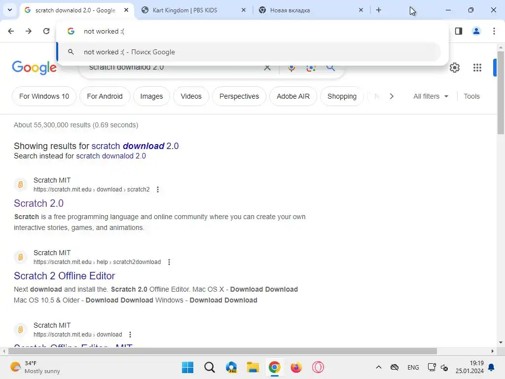This screenshot has height=379, width=505.
Task: Click the vertical scrollbar thumb
Action: click(501, 92)
